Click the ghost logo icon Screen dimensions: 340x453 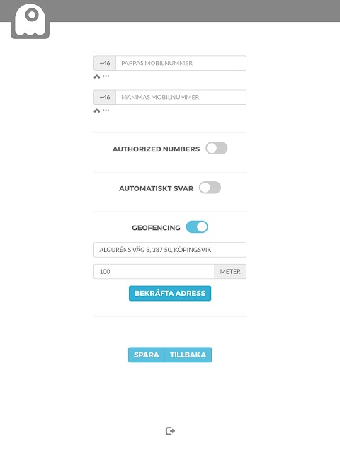(x=30, y=21)
